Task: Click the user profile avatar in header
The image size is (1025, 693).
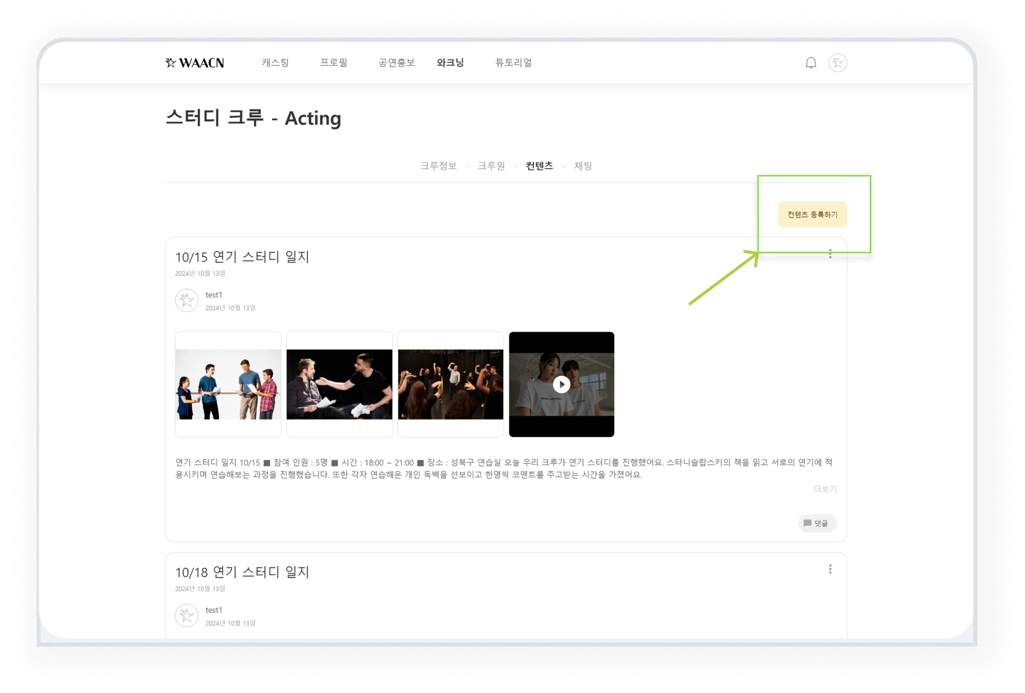Action: click(837, 63)
